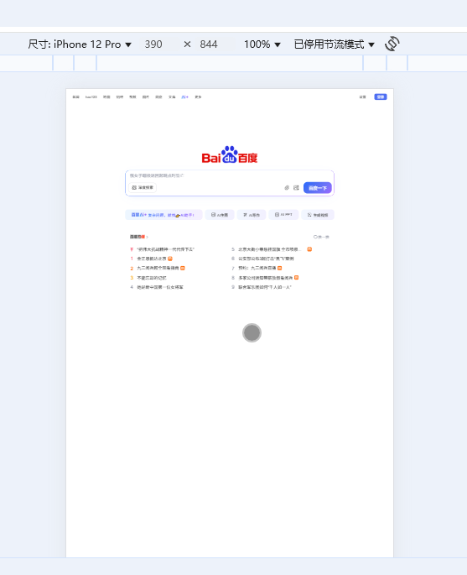This screenshot has width=467, height=575.
Task: Click the purple AI+ nav link
Action: click(185, 97)
